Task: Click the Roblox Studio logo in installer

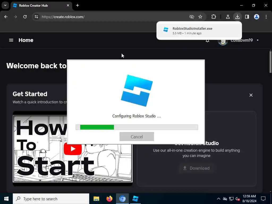Action: pyautogui.click(x=137, y=91)
